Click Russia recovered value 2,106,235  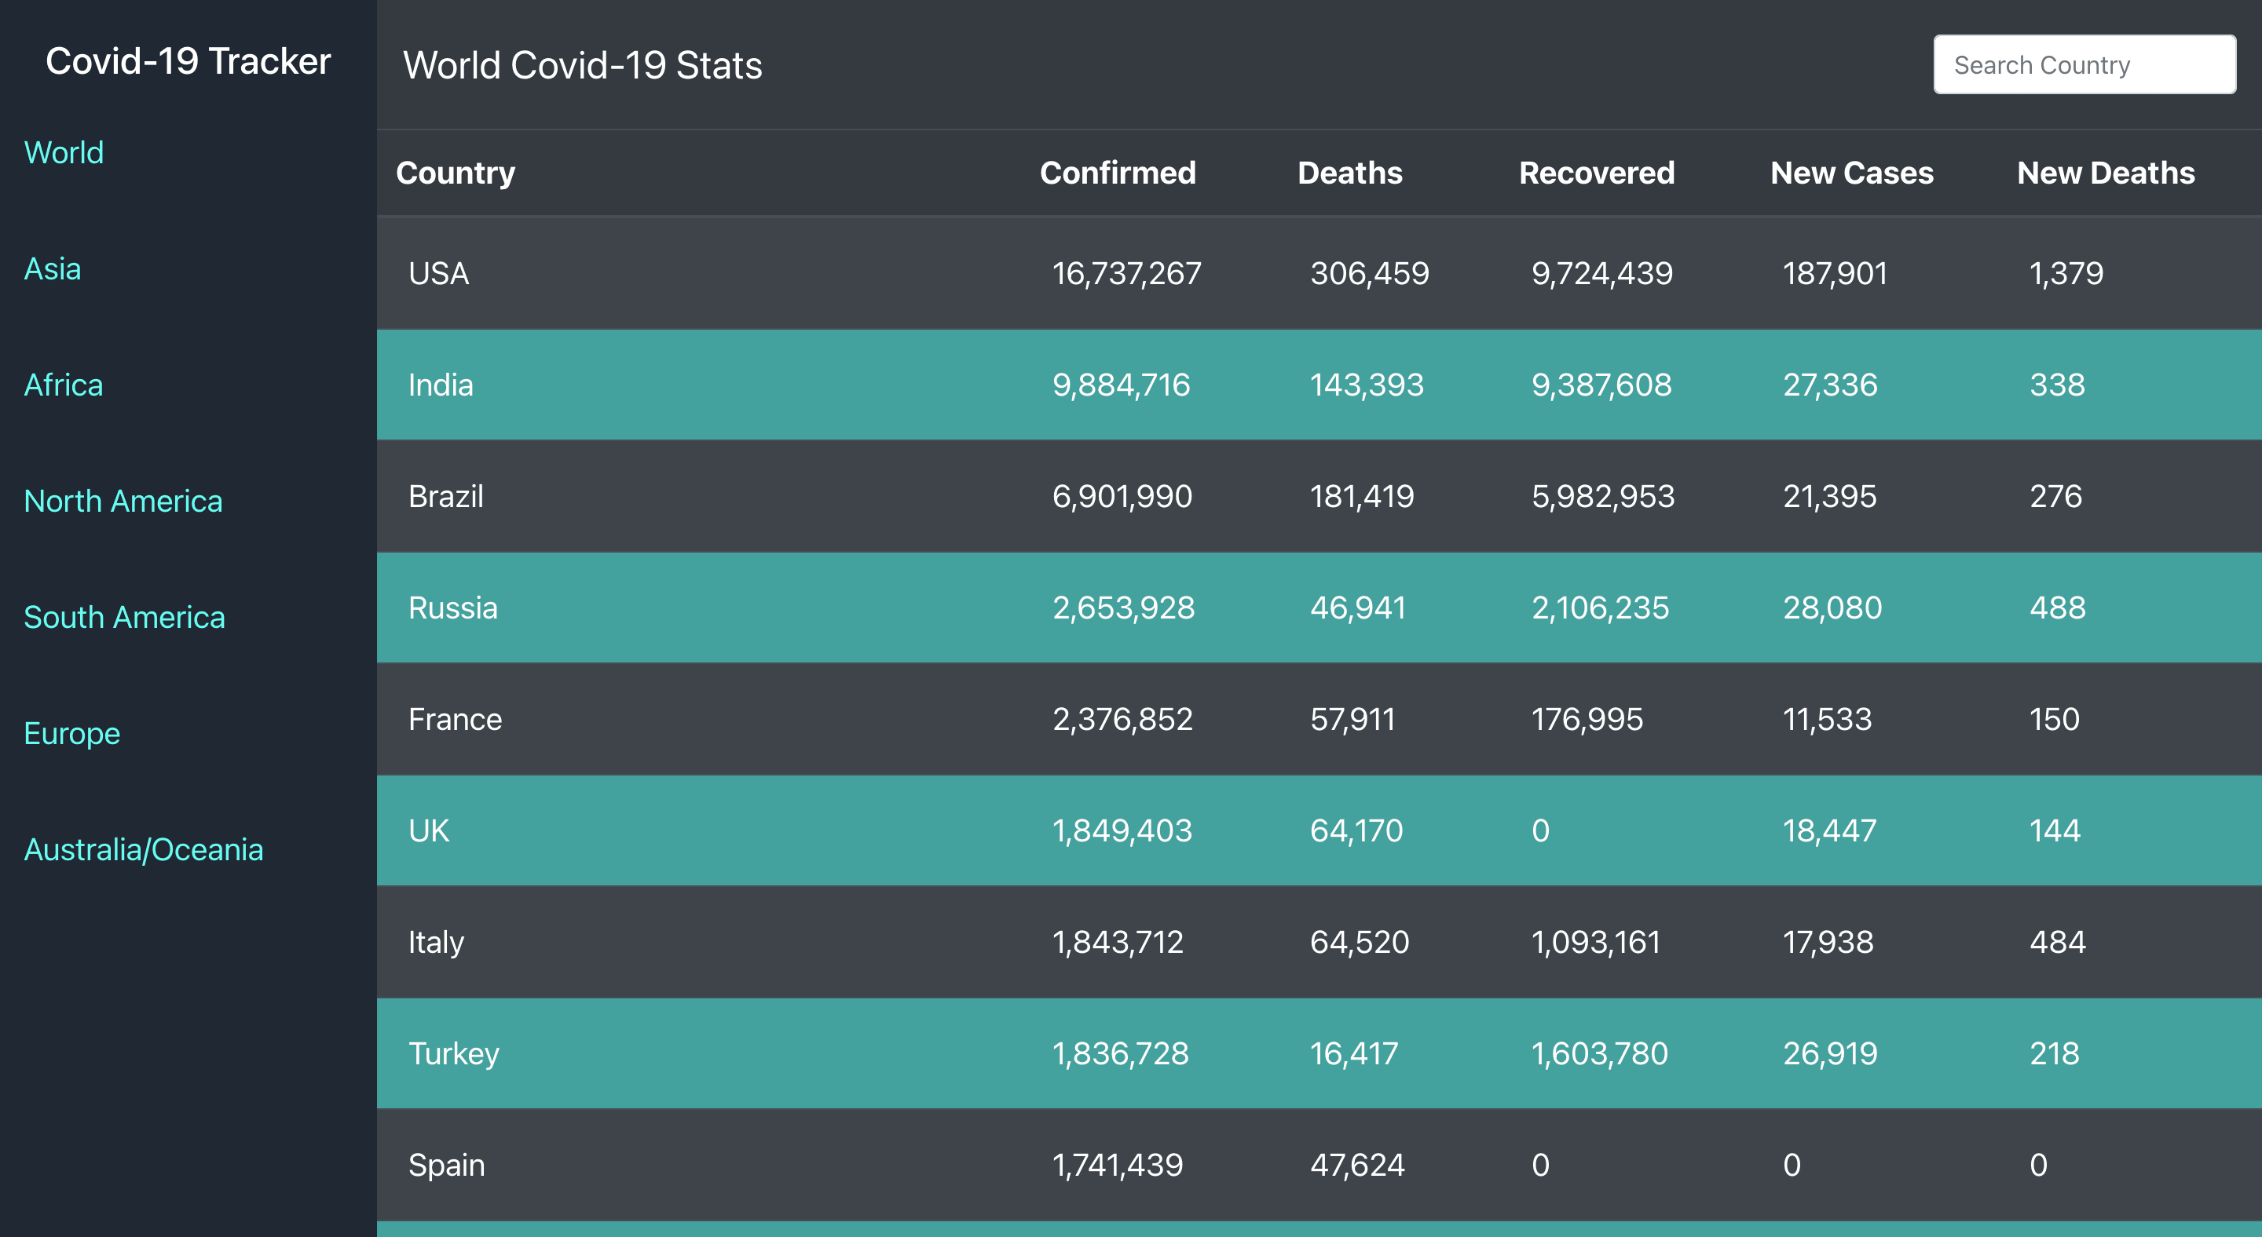[x=1600, y=608]
